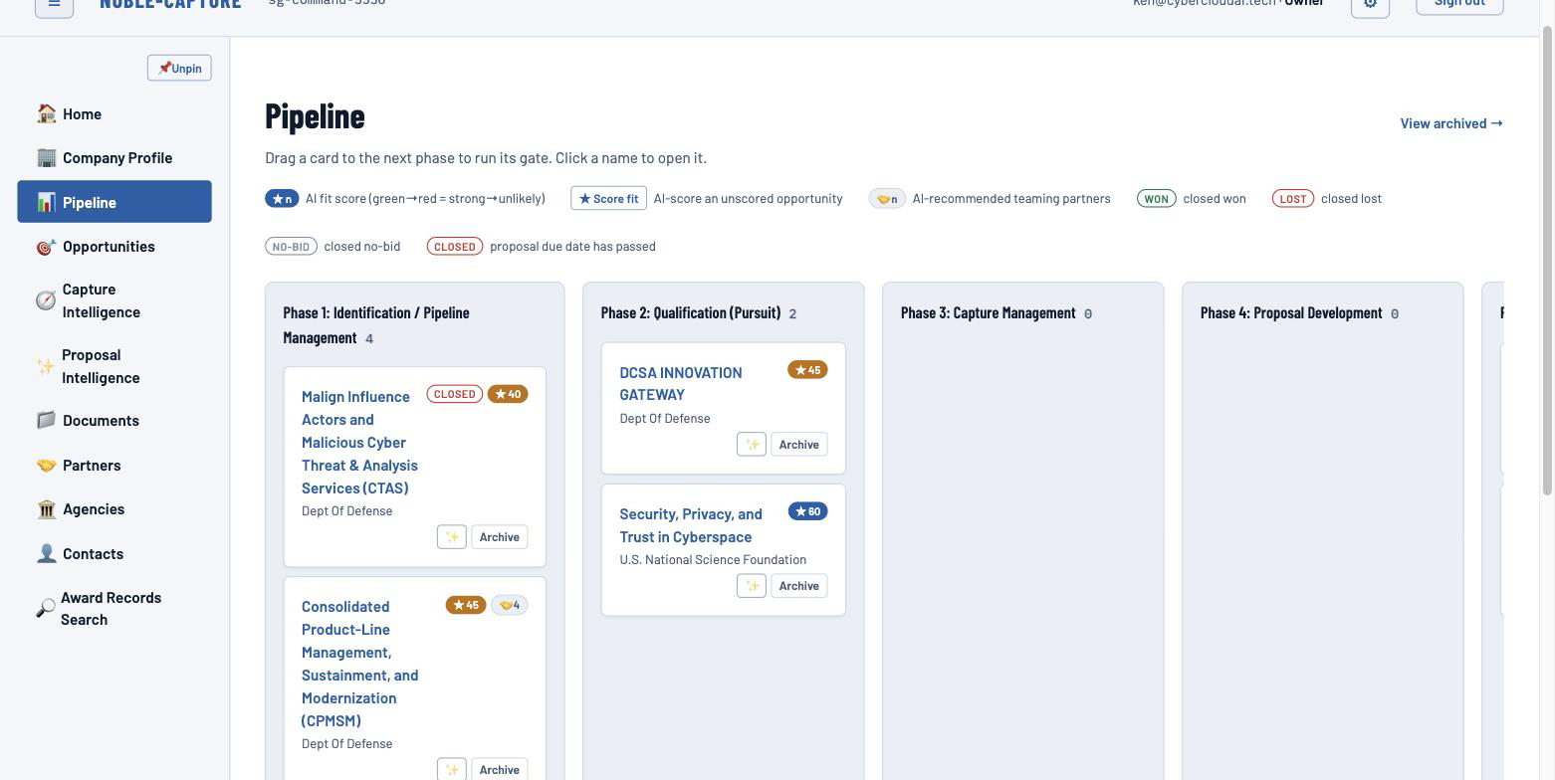Click the Award Records magnifier icon
The image size is (1555, 780).
[x=46, y=608]
